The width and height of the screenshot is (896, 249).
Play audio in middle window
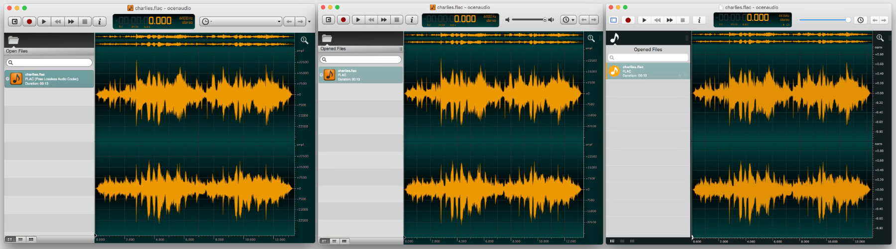[x=358, y=20]
